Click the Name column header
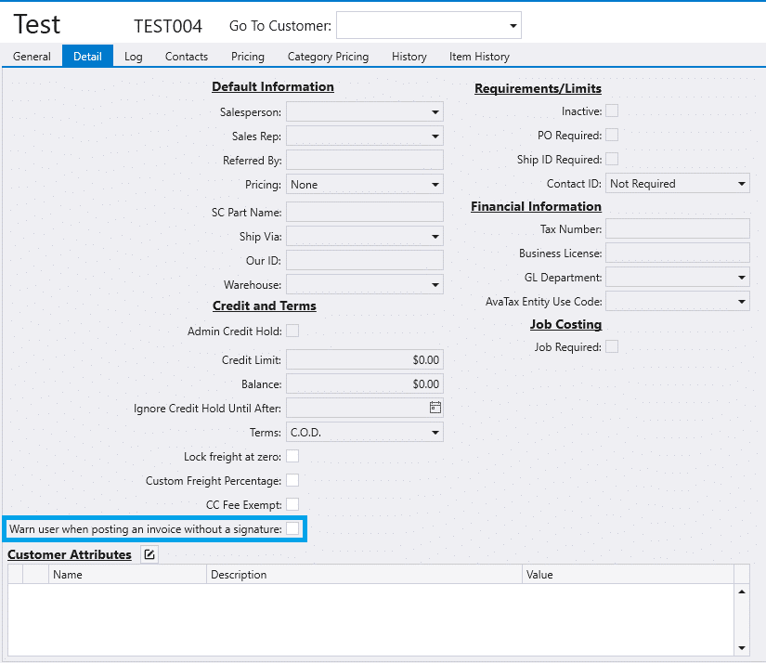Image resolution: width=766 pixels, height=663 pixels. click(127, 575)
